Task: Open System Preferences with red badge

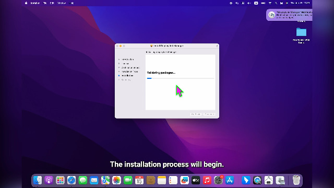Action: tap(218, 180)
